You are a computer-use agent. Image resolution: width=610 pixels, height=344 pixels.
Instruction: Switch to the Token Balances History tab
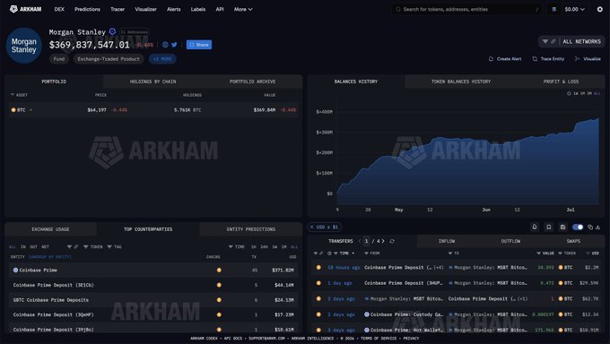pos(461,82)
